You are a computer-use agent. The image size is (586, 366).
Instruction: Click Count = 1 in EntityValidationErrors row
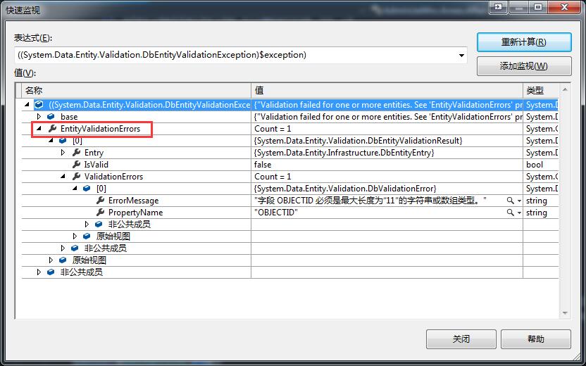273,129
